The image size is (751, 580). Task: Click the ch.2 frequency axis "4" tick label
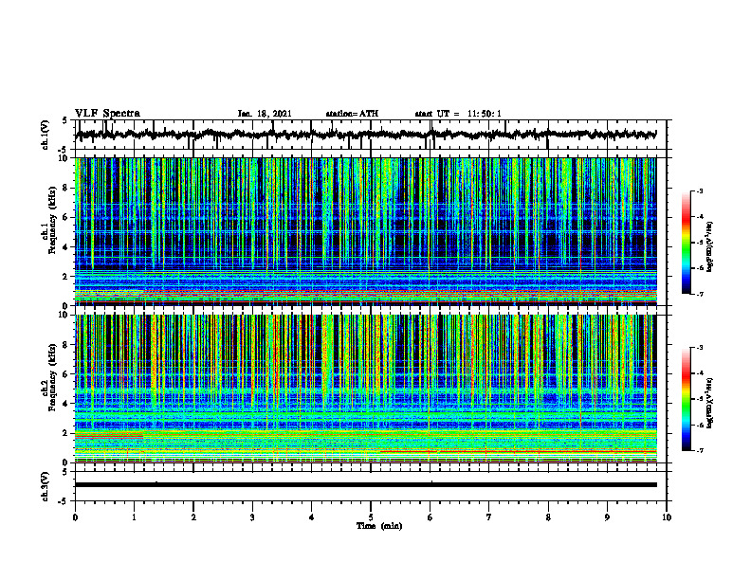(65, 404)
